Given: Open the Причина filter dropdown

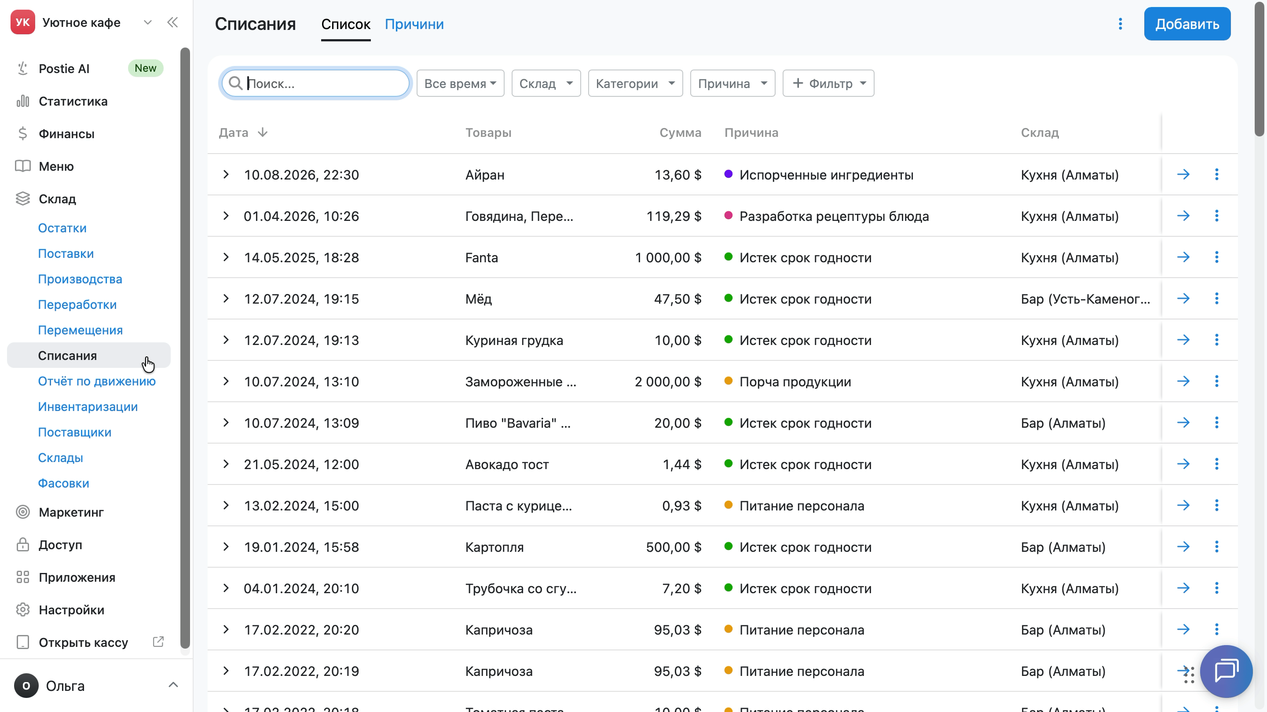Looking at the screenshot, I should click(x=732, y=83).
